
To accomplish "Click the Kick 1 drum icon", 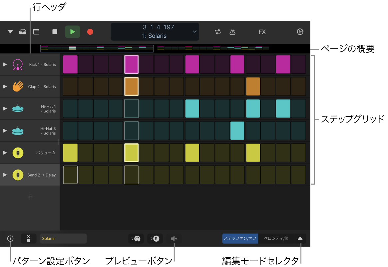I will coord(18,64).
